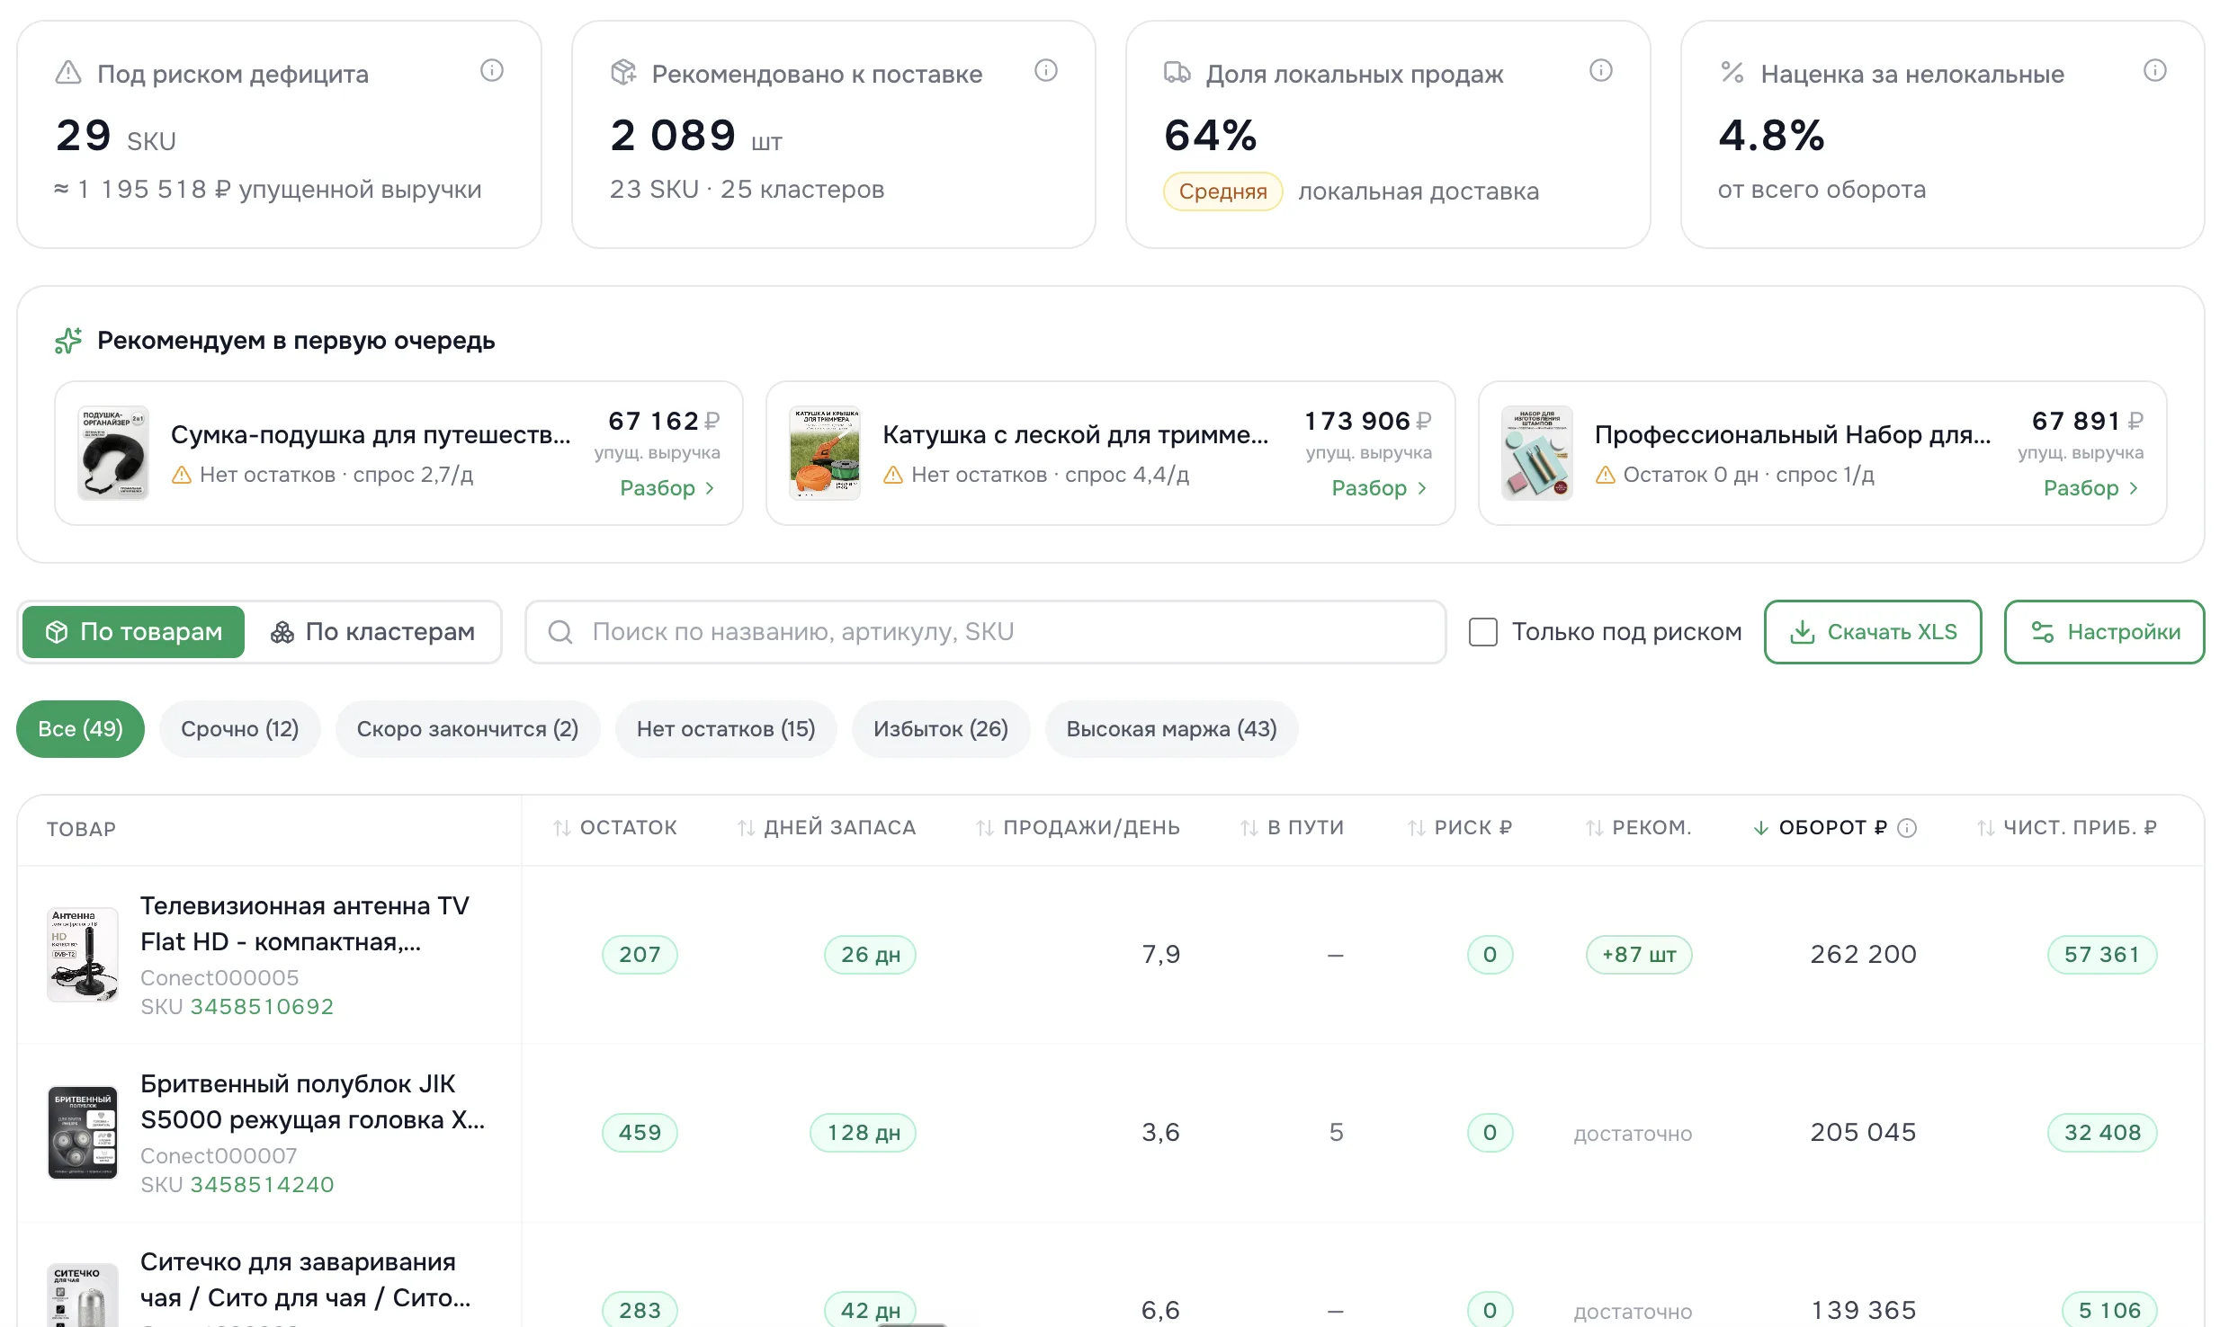
Task: Click lost revenue value '173 906 ₽'
Action: 1368,421
